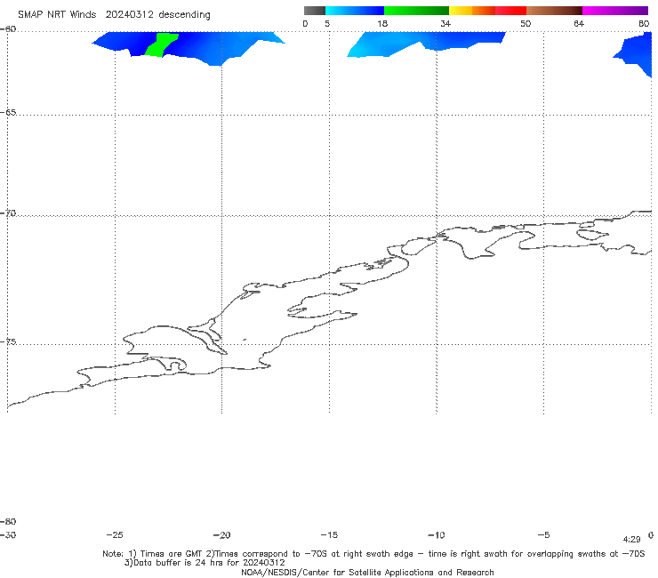Click the color bar label '5'
Image resolution: width=658 pixels, height=578 pixels.
coord(327,24)
